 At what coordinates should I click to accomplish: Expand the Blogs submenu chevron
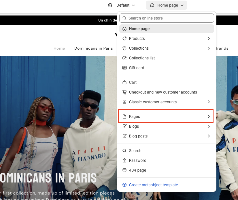209,126
